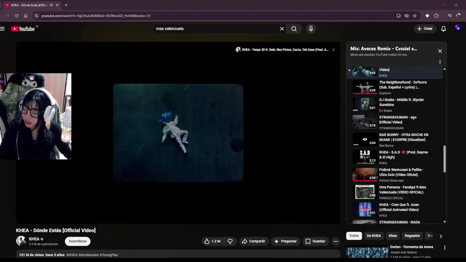Open Dorian Tormenta de Arena options menu

tap(445, 248)
